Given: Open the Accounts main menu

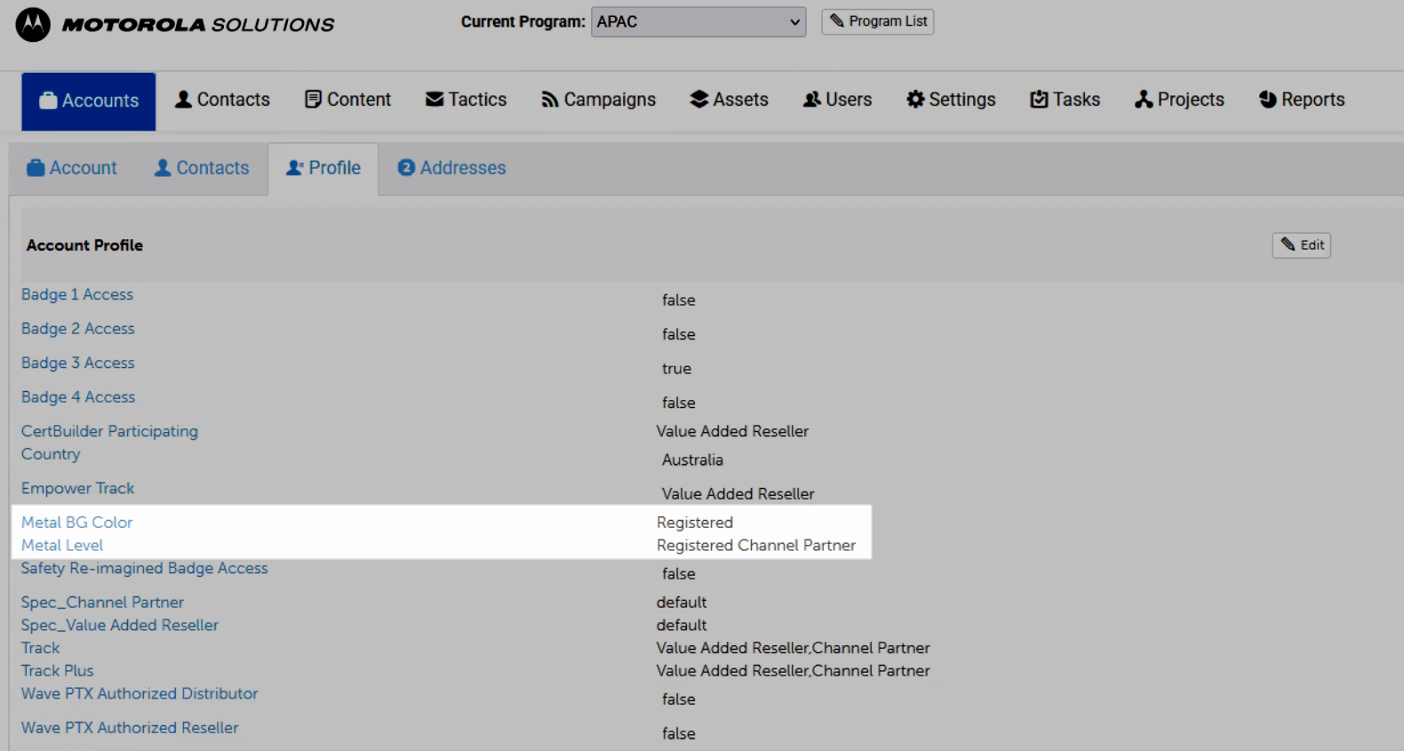Looking at the screenshot, I should (x=89, y=100).
